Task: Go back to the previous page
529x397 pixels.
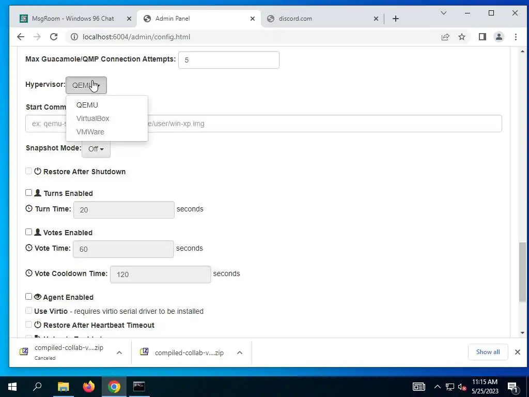Action: coord(21,37)
